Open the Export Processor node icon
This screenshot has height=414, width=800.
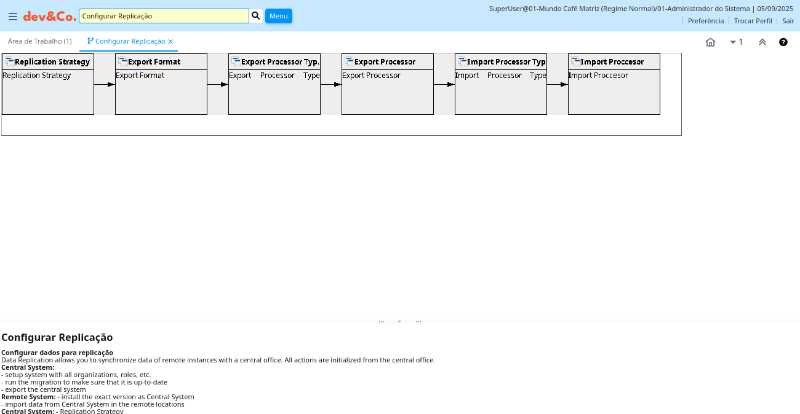tap(350, 61)
